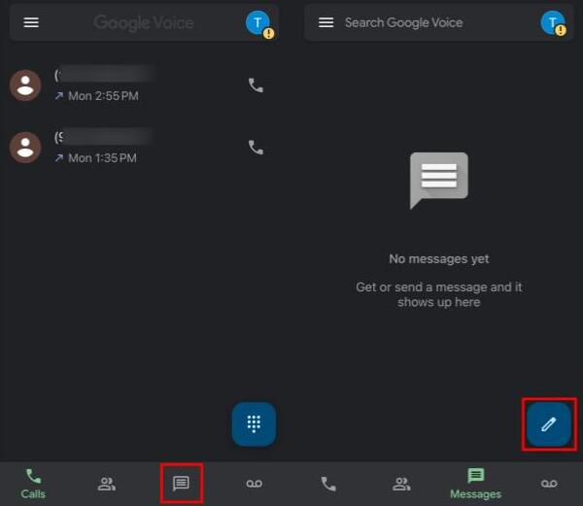Image resolution: width=583 pixels, height=506 pixels.
Task: Open call entry Mon 1:35 PM
Action: pyautogui.click(x=143, y=148)
